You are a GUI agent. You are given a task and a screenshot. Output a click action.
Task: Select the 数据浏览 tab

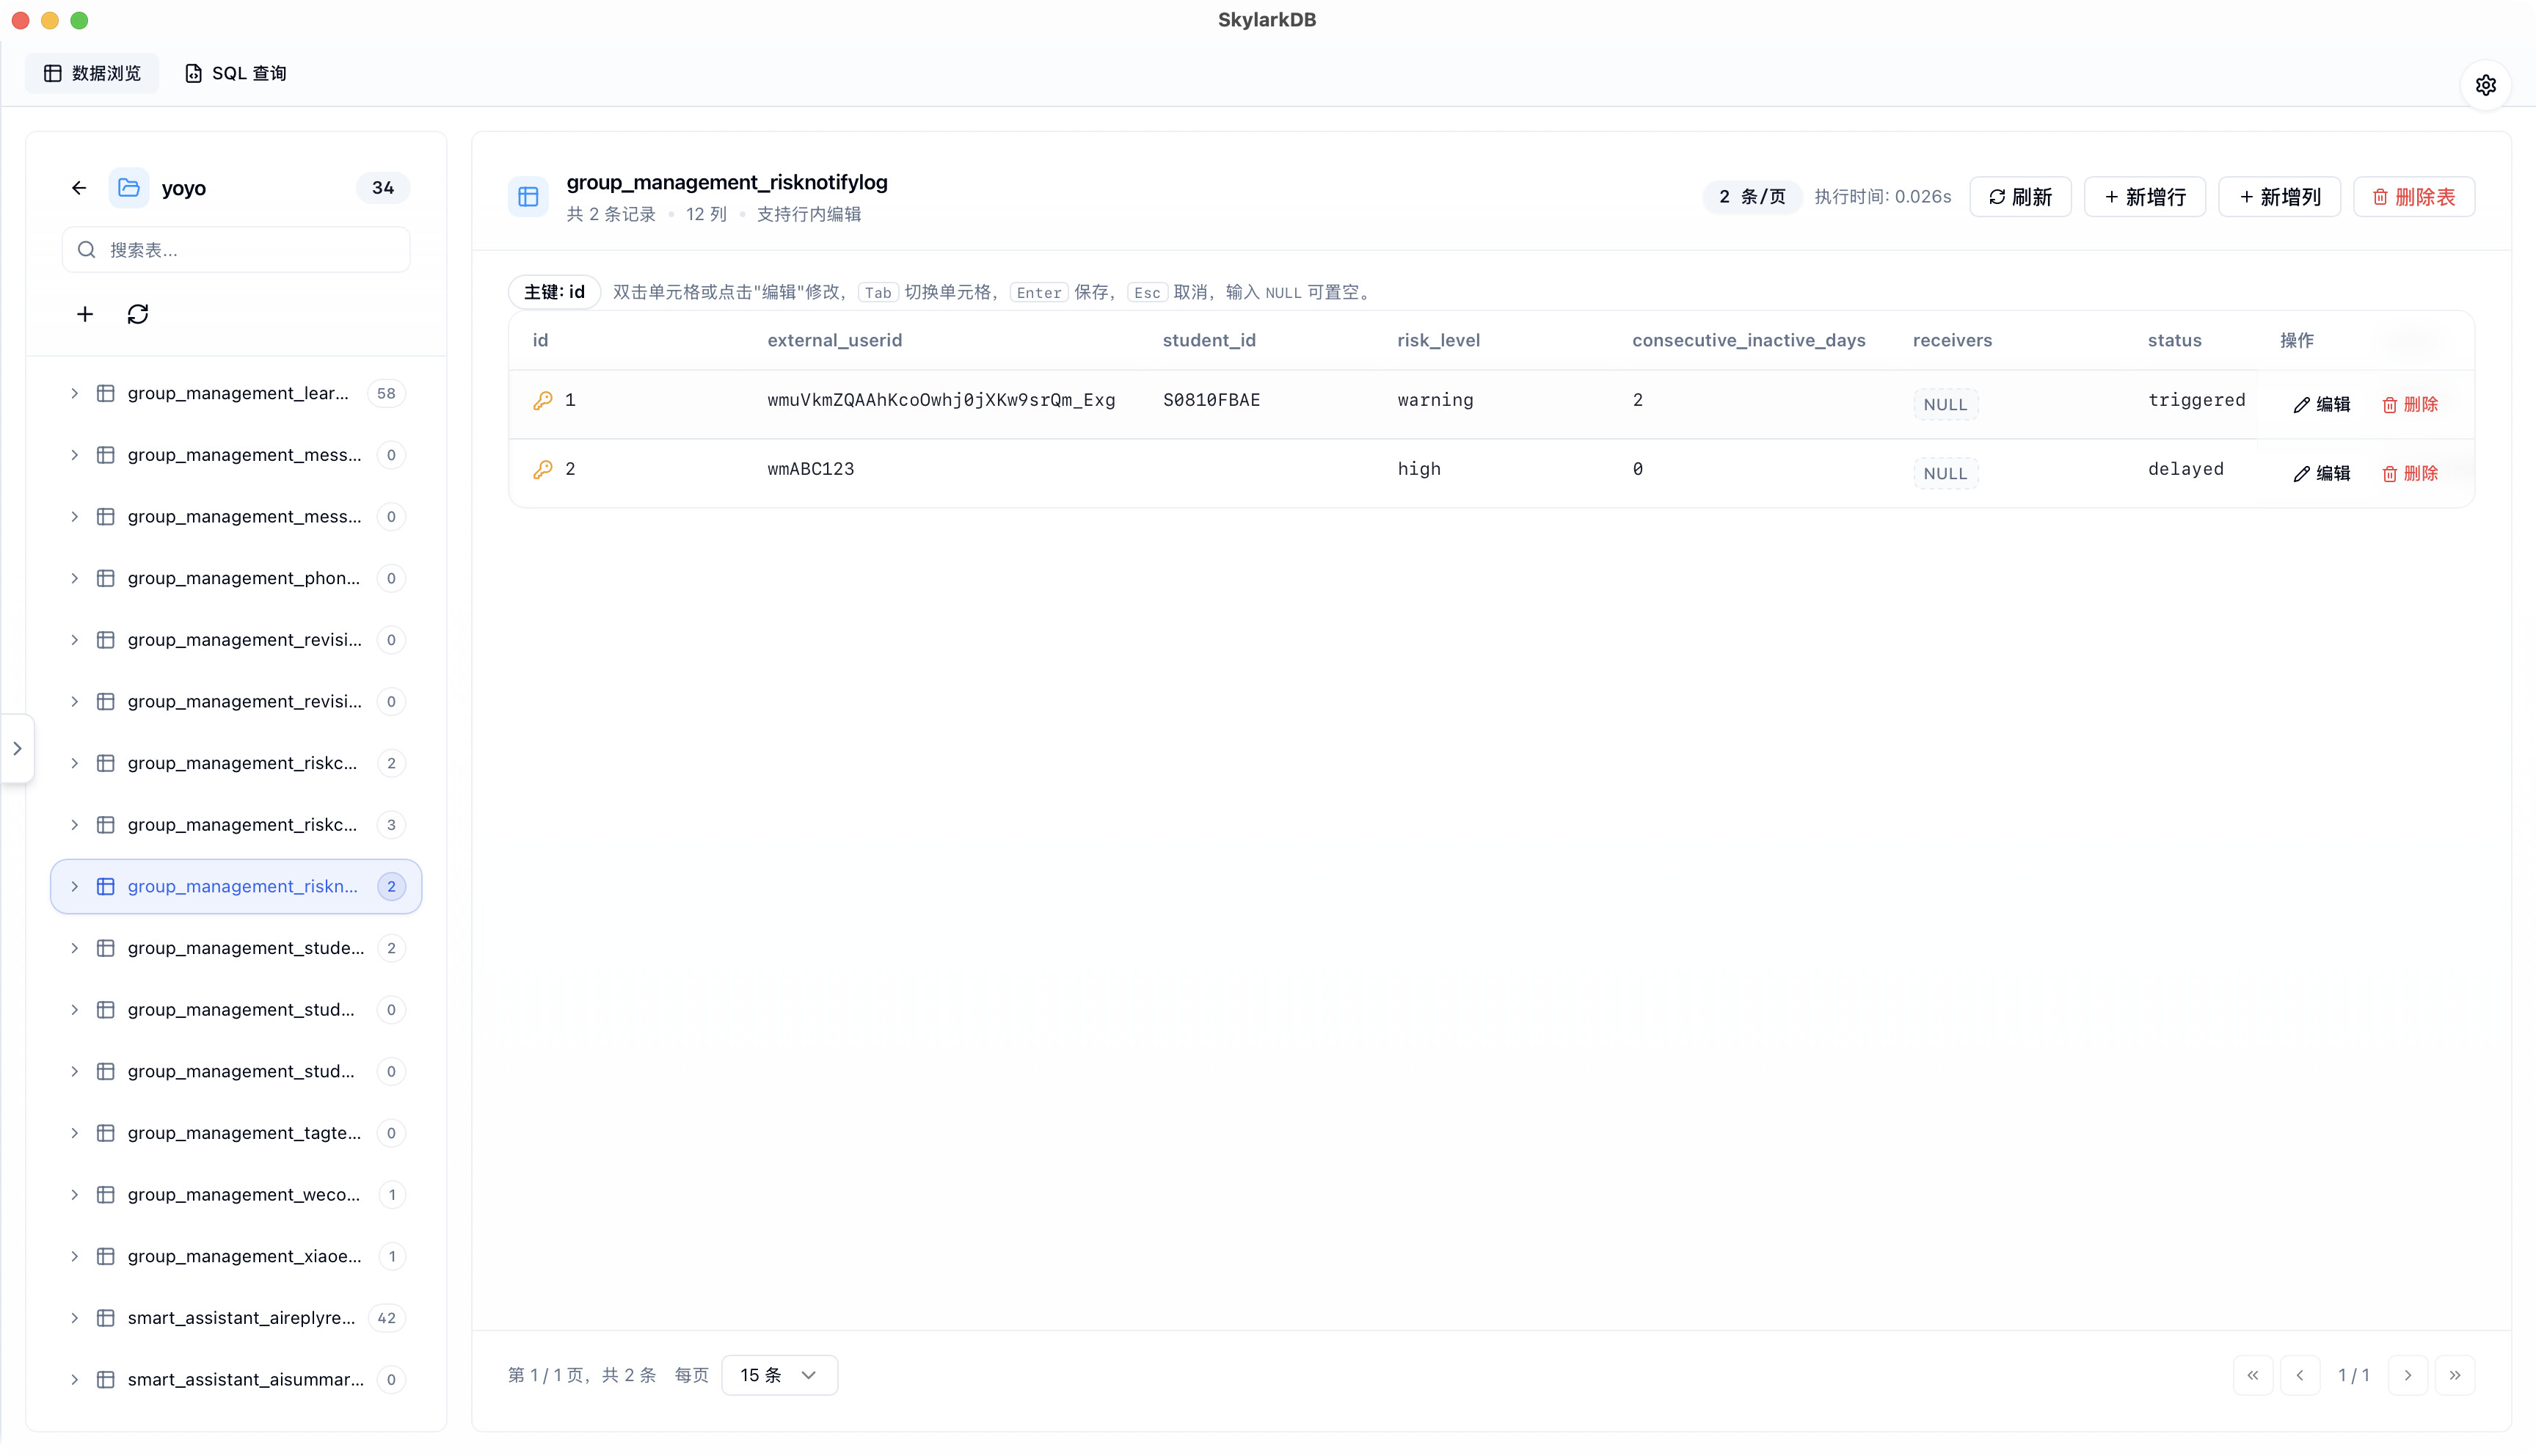click(92, 73)
